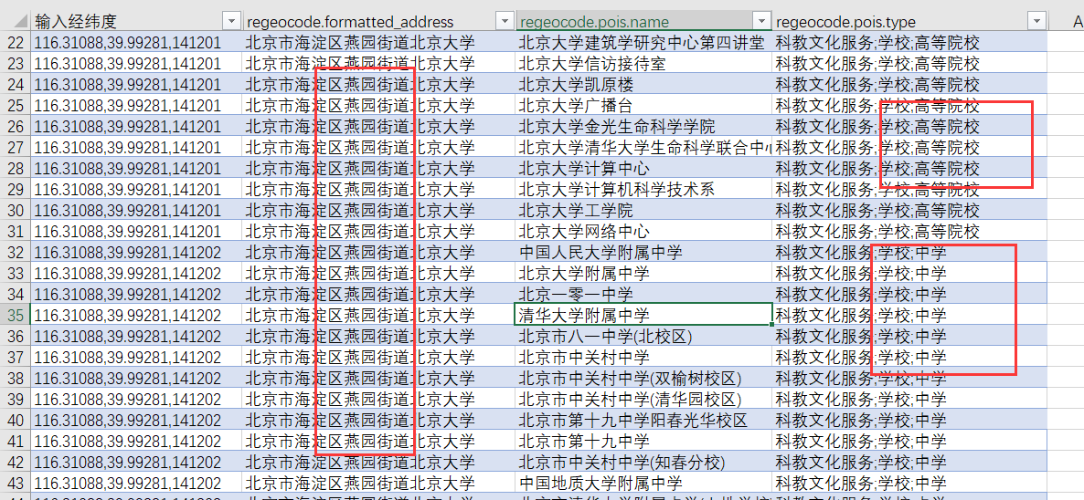The image size is (1084, 500).
Task: Select coordinates cell 116.31088,39.99281,141201 in row 23
Action: tap(138, 64)
